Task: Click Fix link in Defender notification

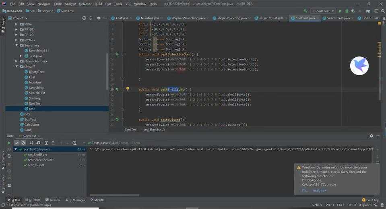Action: click(304, 190)
